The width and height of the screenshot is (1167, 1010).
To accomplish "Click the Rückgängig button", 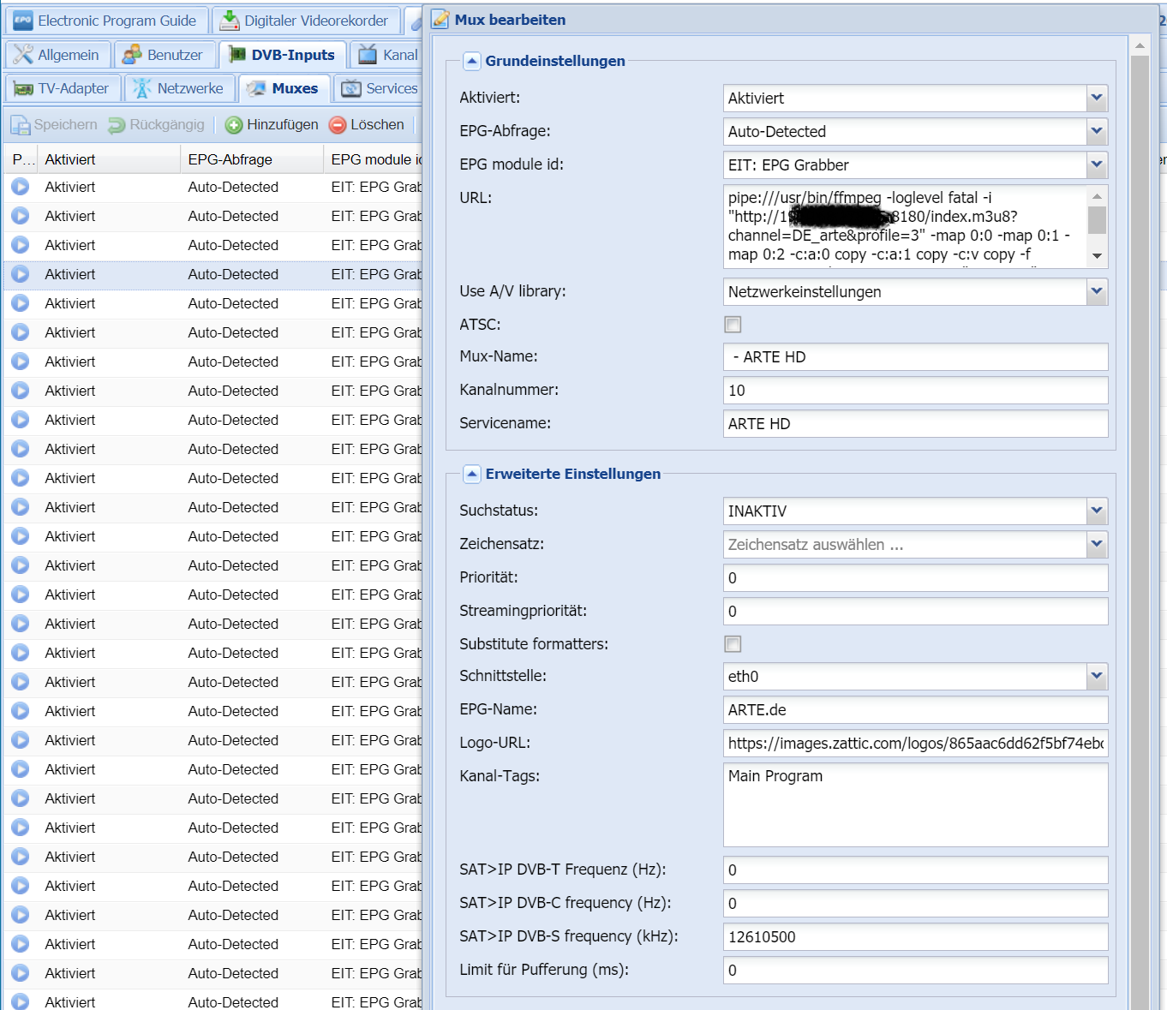I will click(157, 125).
